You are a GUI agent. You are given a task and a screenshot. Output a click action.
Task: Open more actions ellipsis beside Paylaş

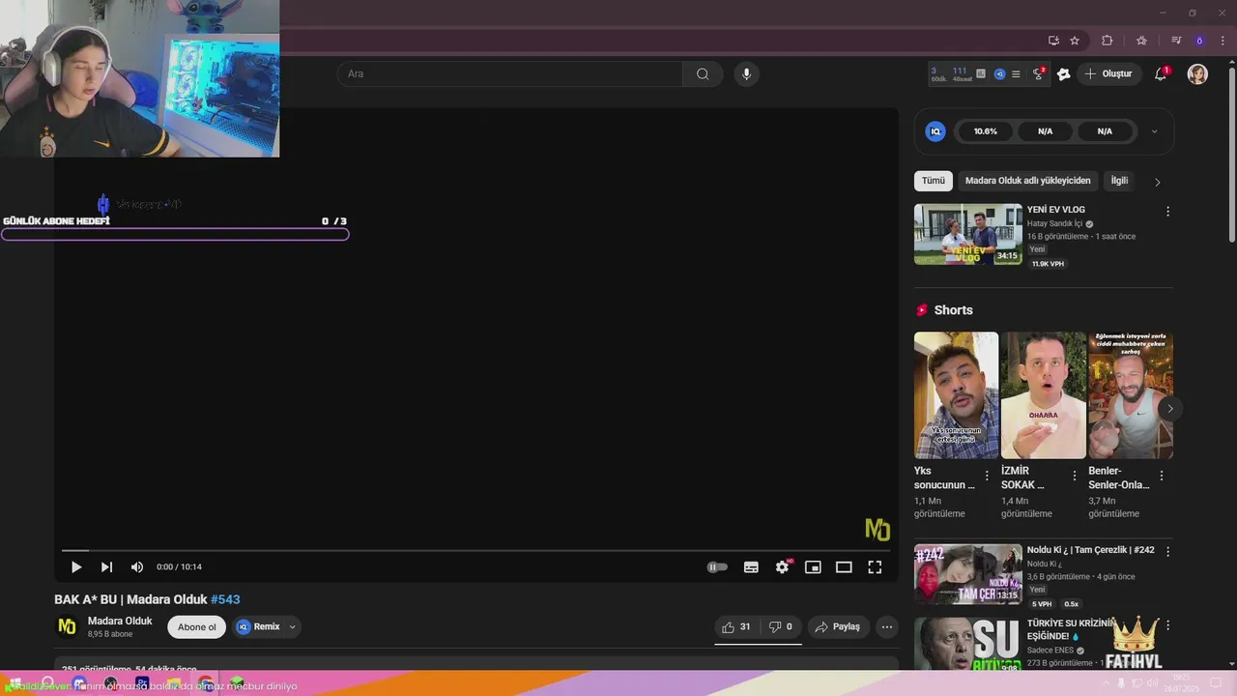[x=886, y=626]
